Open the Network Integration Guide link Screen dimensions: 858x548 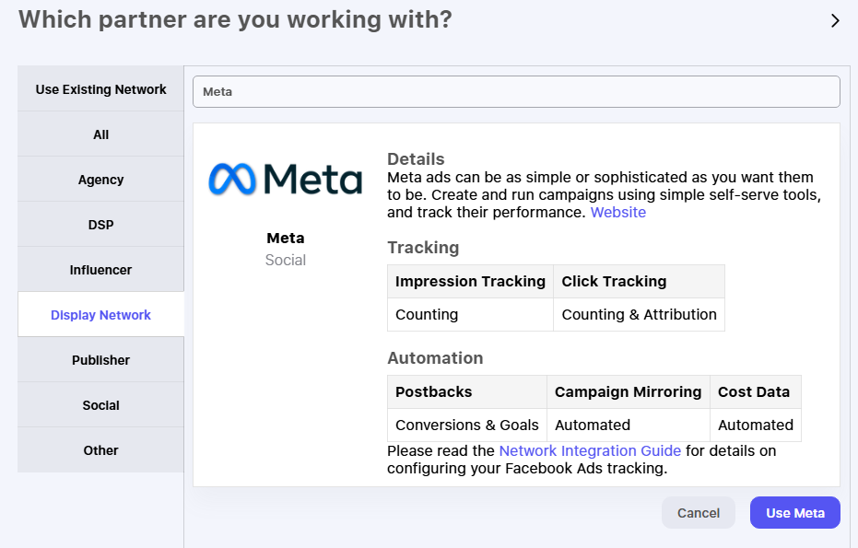coord(590,450)
